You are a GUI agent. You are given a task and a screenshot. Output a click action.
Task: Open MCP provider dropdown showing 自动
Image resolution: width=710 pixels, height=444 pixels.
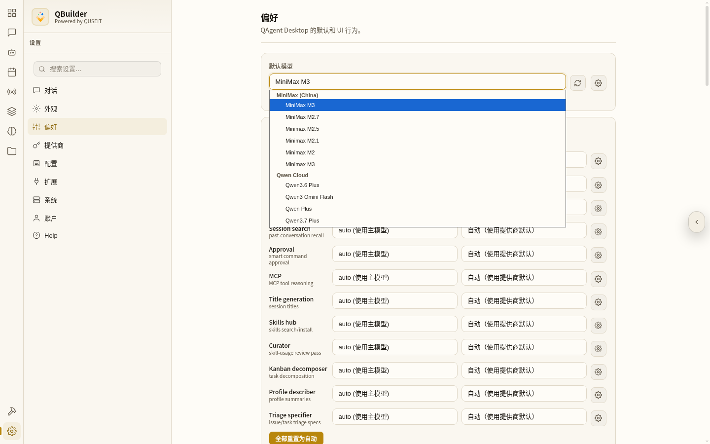524,278
